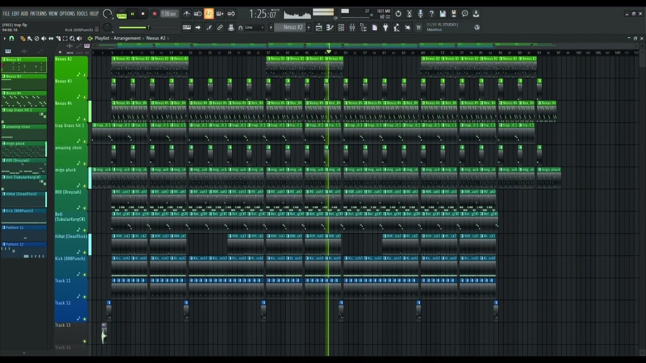Open the channel rack icon

341,27
